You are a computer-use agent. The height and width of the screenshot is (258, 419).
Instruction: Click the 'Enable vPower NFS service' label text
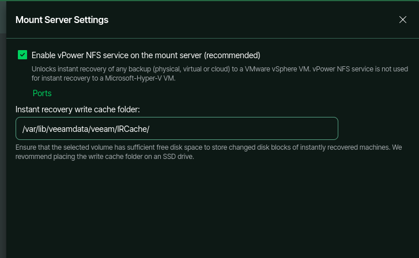117,55
